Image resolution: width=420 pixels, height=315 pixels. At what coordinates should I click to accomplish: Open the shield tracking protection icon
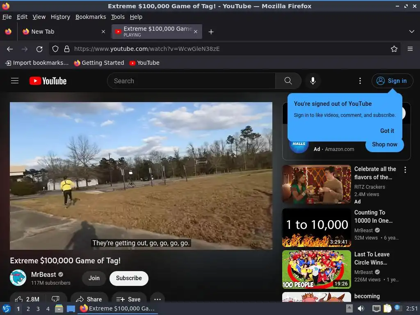point(55,49)
